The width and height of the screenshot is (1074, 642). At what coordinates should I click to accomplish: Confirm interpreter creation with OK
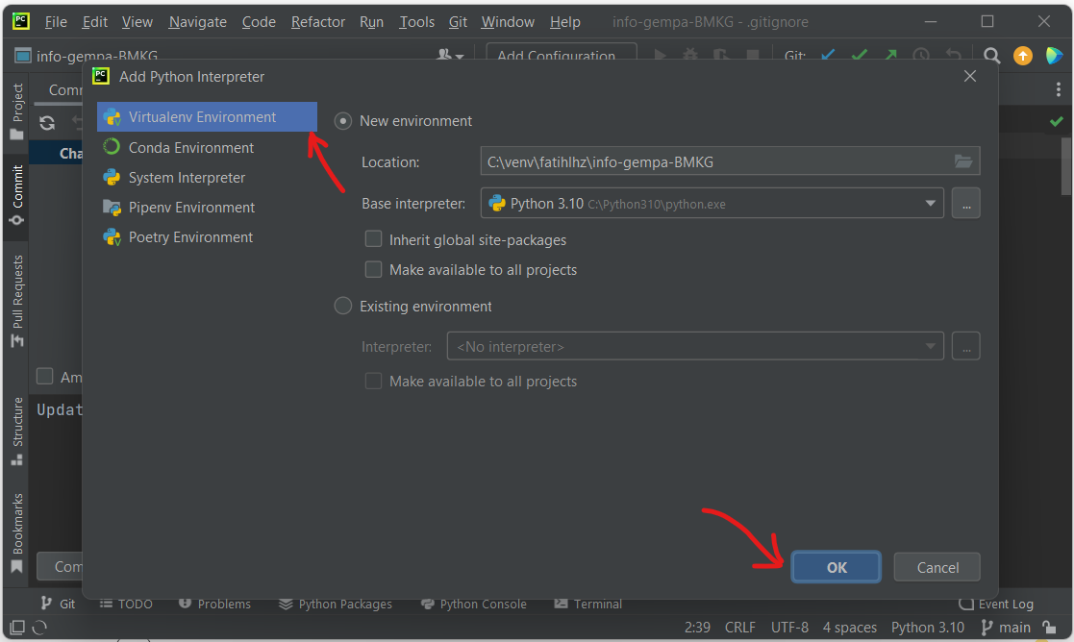click(835, 566)
